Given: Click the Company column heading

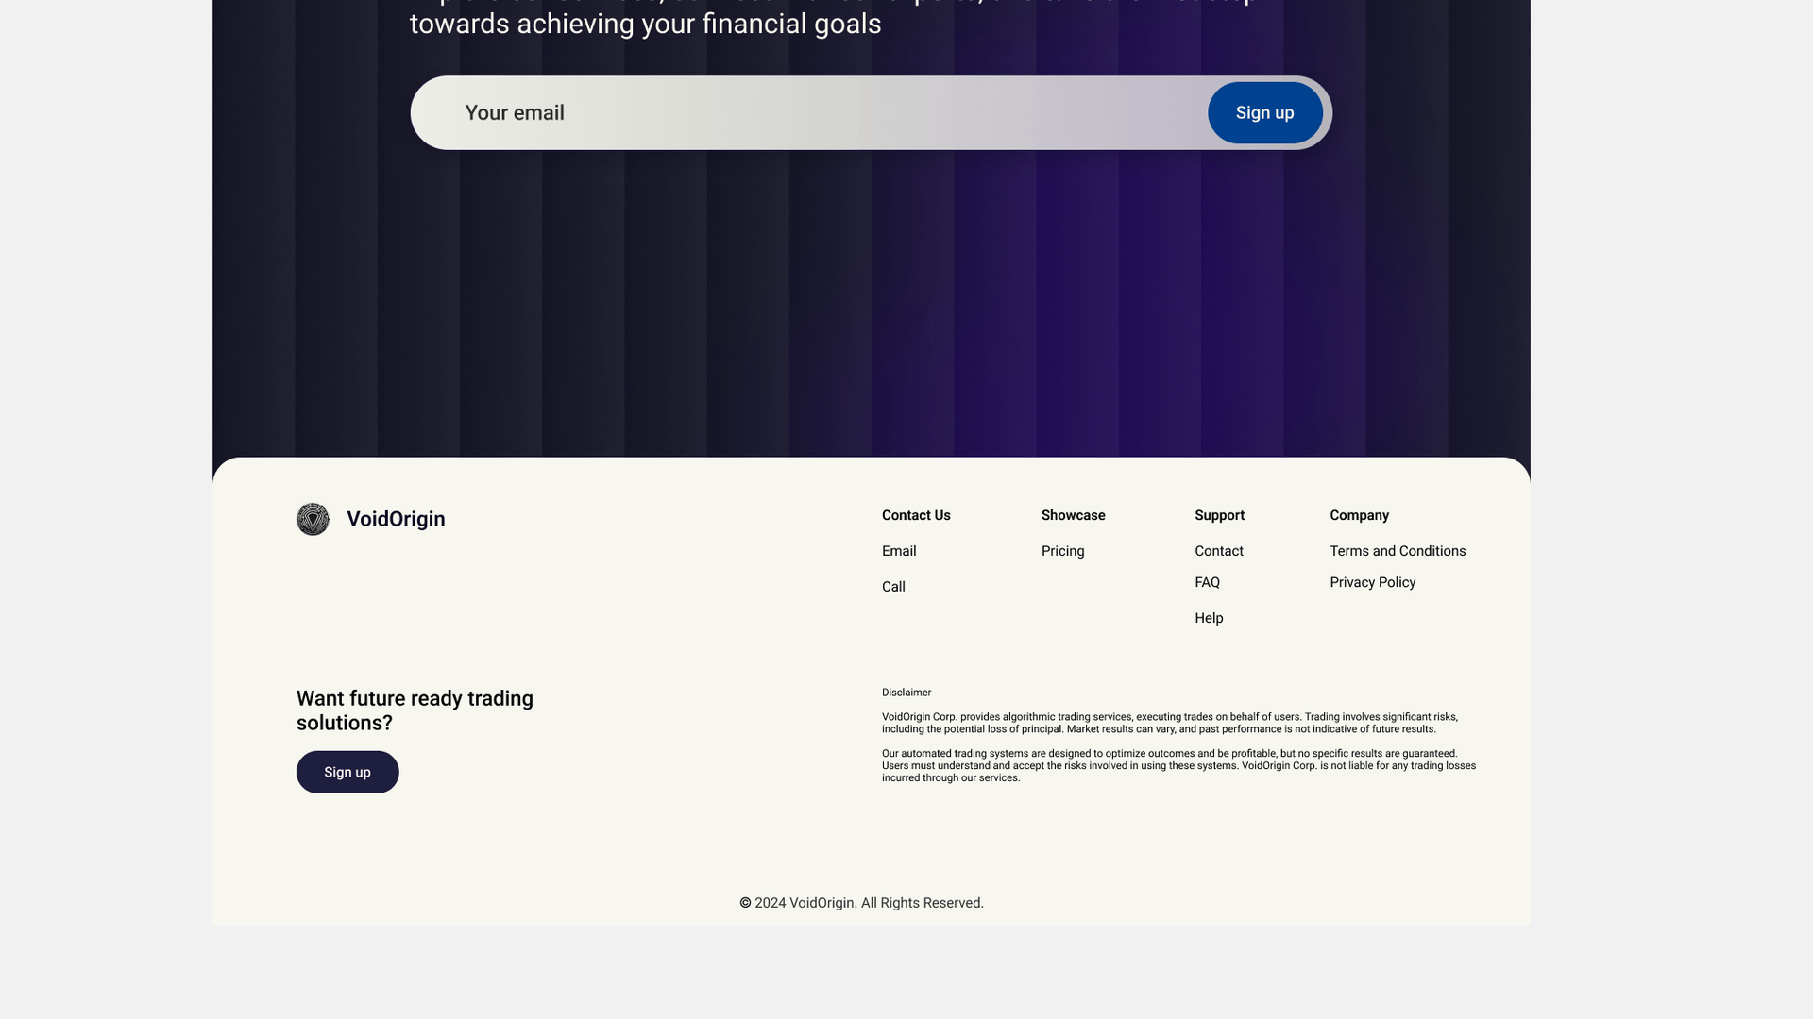Looking at the screenshot, I should coord(1359,515).
